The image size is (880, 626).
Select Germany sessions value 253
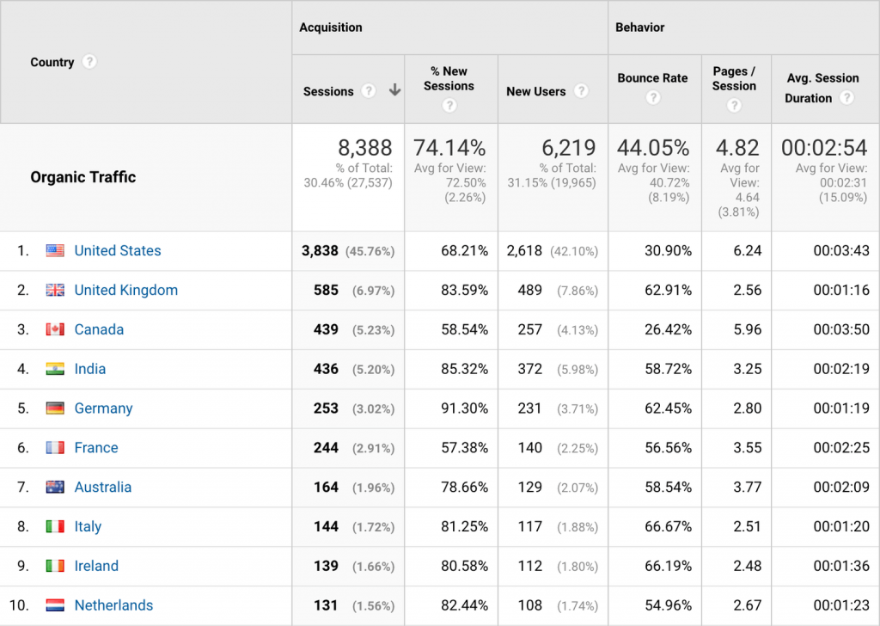pyautogui.click(x=326, y=408)
